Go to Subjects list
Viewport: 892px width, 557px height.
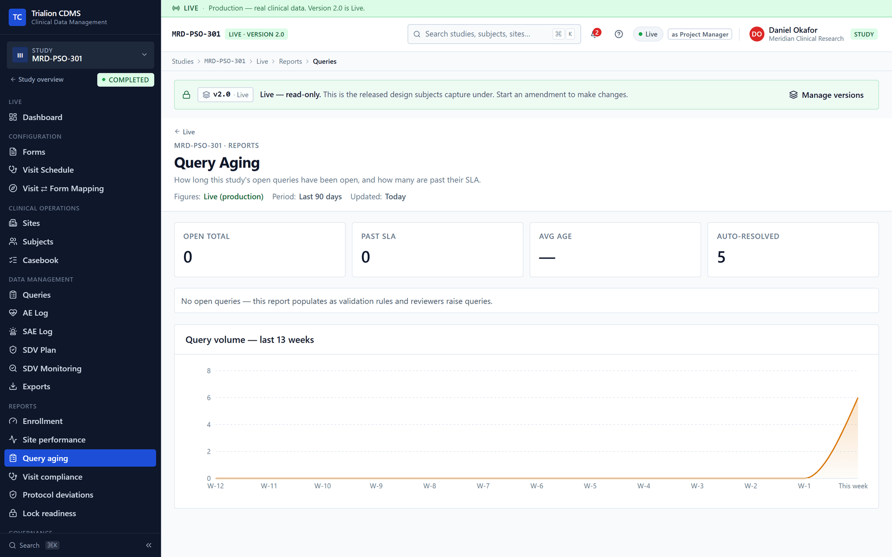[80, 242]
